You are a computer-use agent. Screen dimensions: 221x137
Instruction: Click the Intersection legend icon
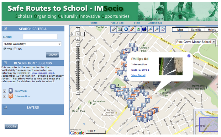11,96
